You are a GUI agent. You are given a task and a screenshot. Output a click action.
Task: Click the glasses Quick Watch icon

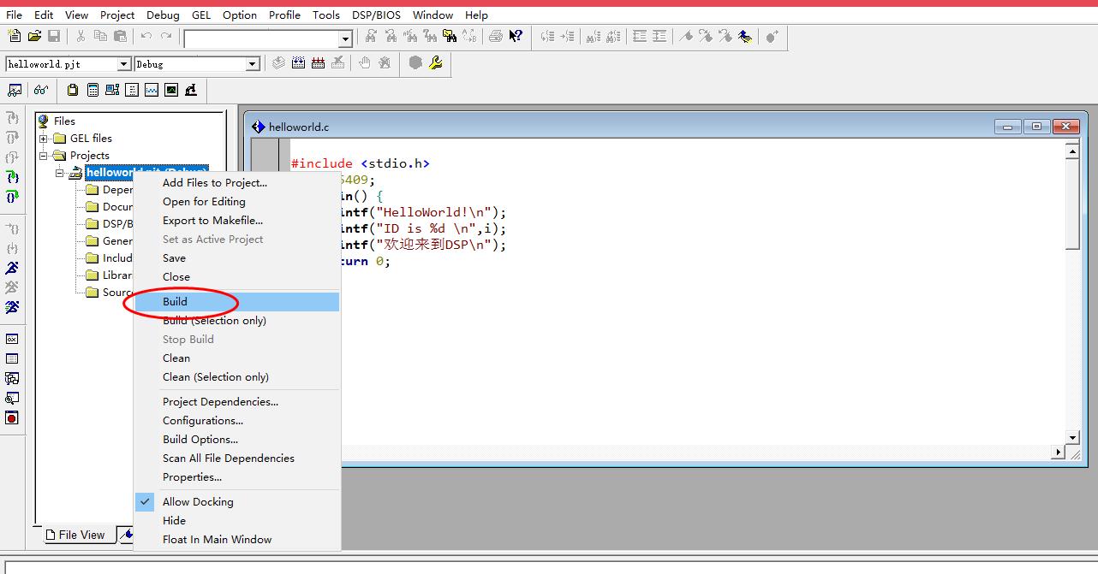40,90
